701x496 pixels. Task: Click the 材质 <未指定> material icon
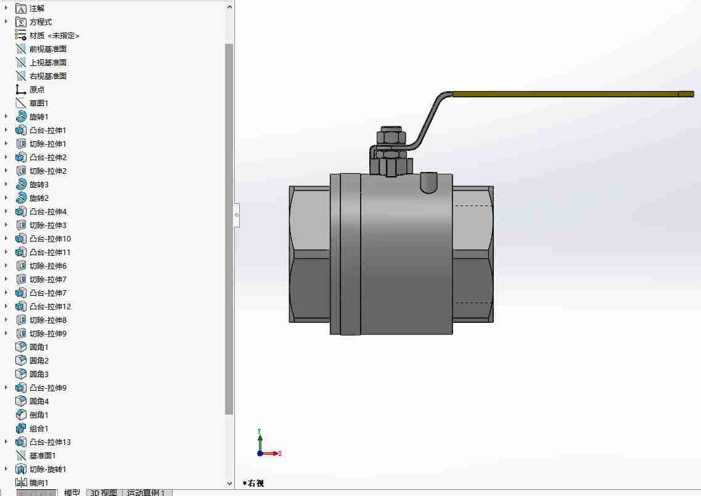click(x=20, y=35)
